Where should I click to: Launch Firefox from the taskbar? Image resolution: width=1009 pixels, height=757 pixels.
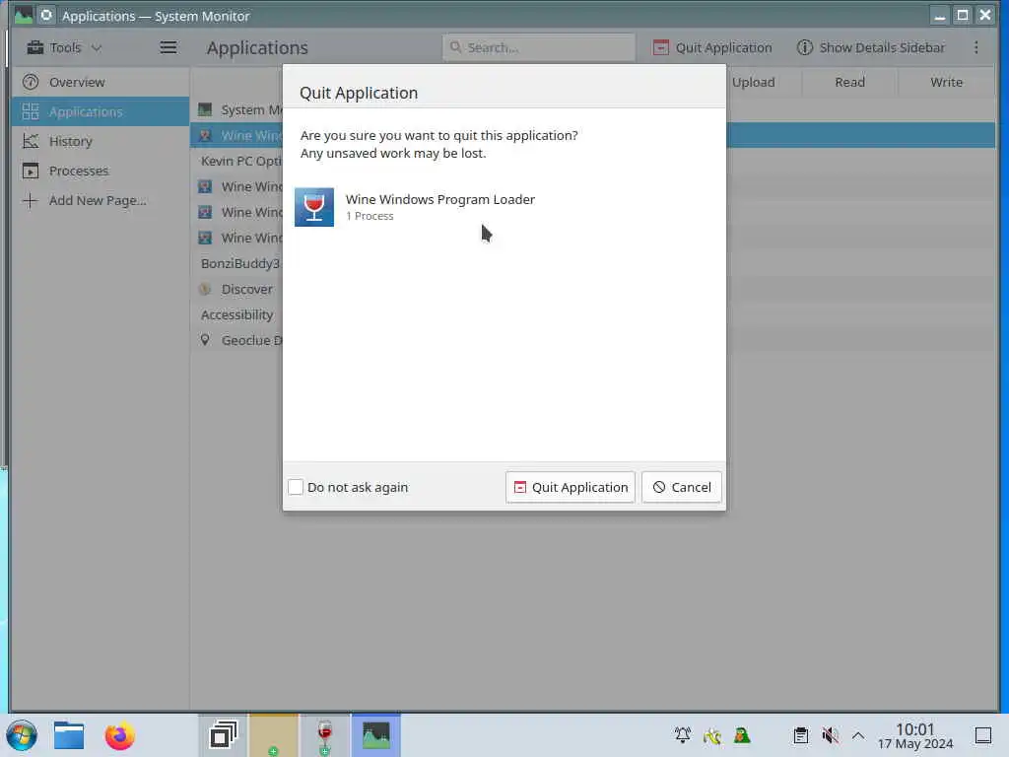119,735
